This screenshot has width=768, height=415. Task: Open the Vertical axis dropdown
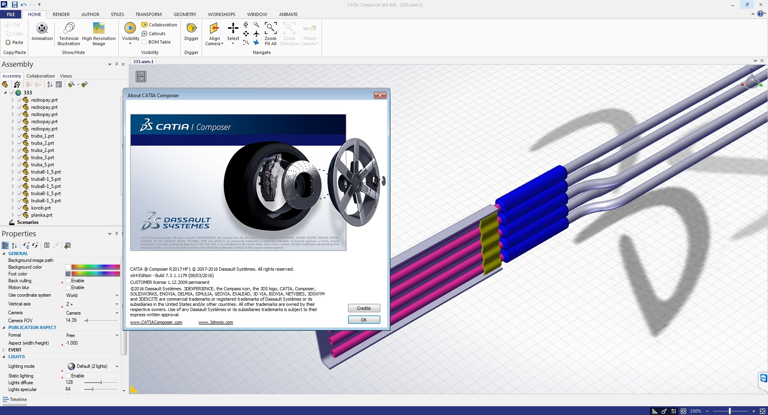pyautogui.click(x=117, y=304)
